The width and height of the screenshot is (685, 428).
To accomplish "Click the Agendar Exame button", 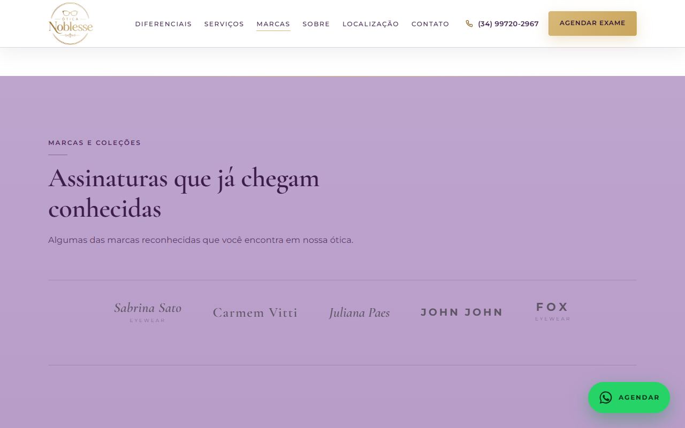I will [592, 24].
